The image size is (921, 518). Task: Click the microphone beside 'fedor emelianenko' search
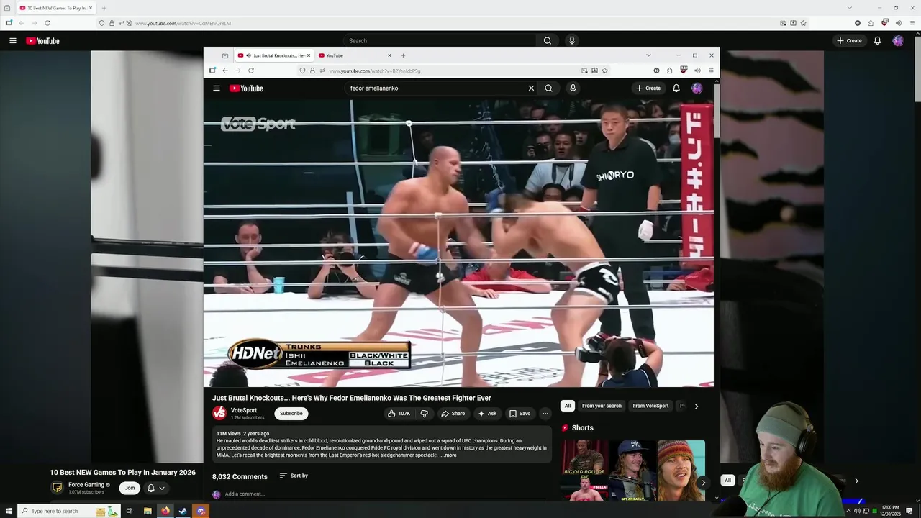[x=573, y=88]
